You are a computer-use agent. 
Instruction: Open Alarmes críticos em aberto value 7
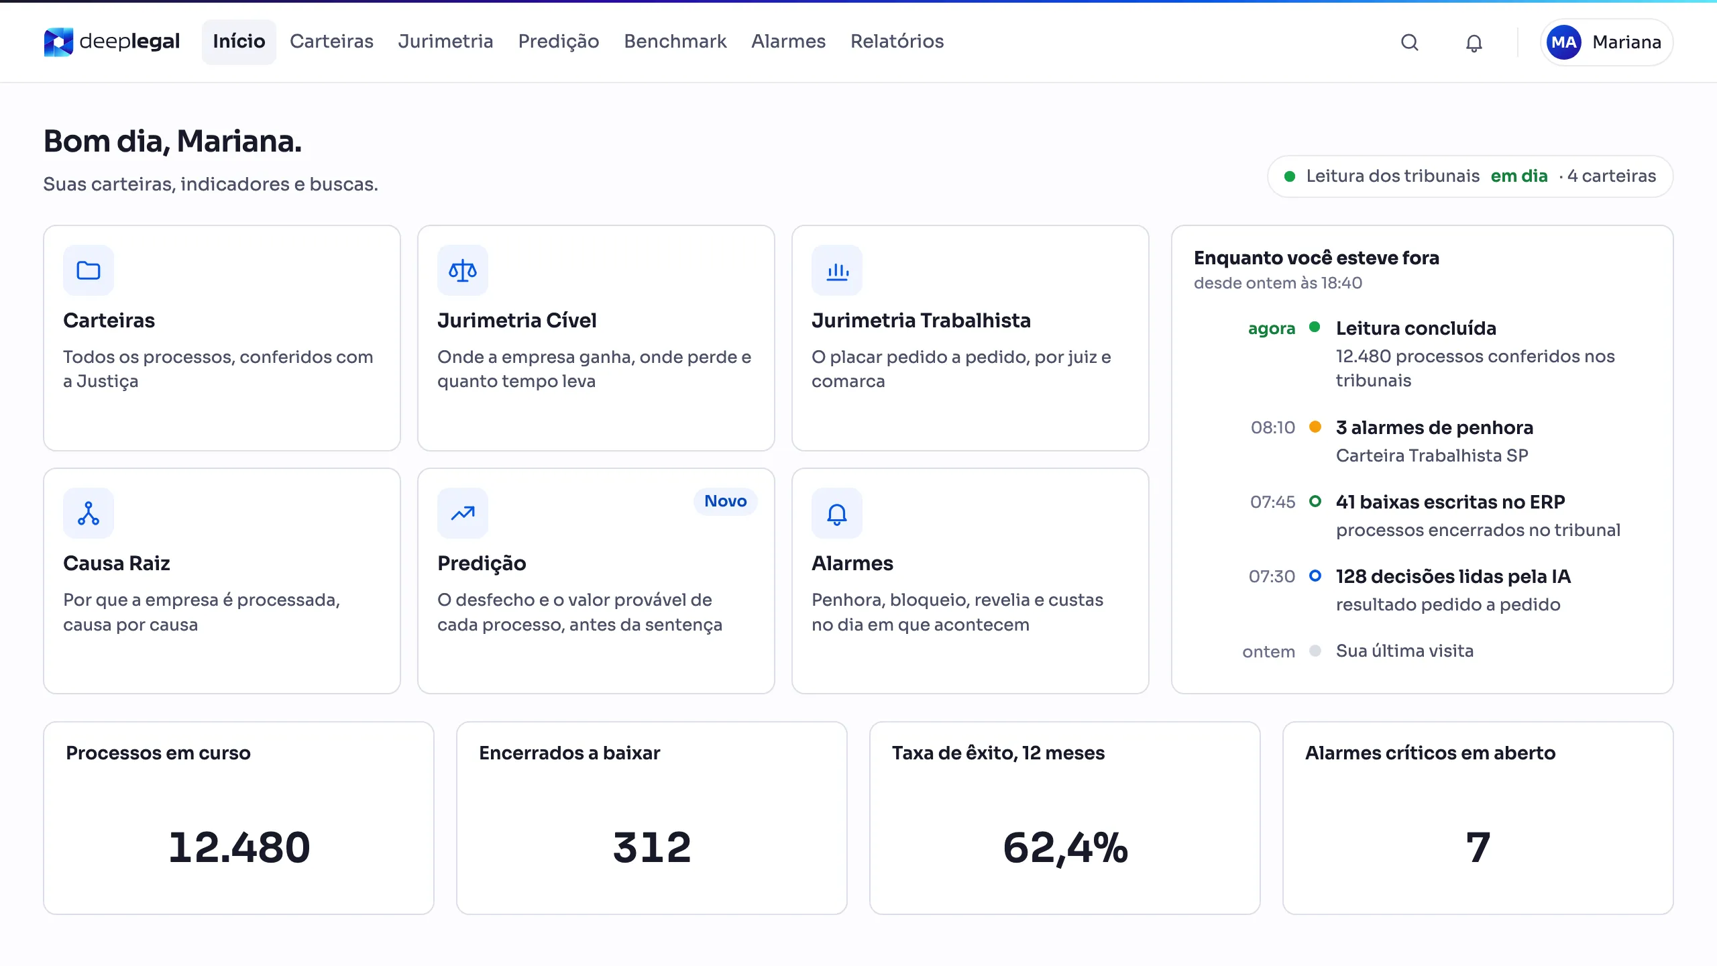[1478, 847]
